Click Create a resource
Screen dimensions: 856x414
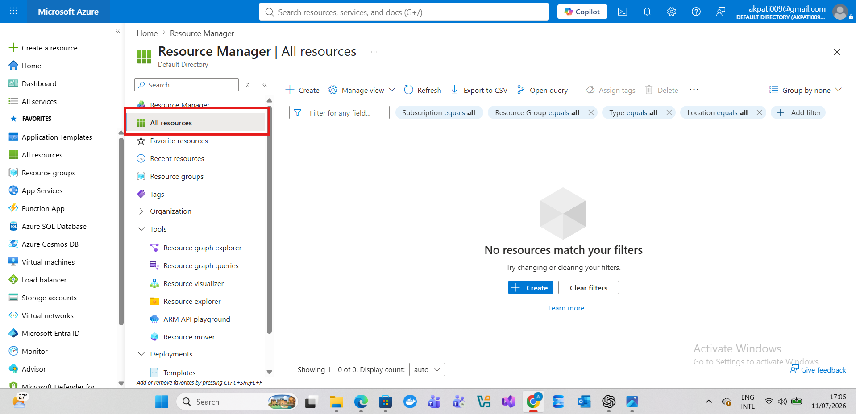[43, 48]
